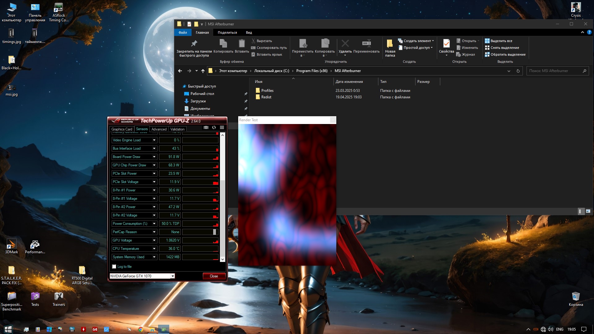Enable Log to file checkbox
This screenshot has width=594, height=334.
(x=114, y=267)
